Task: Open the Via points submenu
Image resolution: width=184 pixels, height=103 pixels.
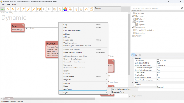Action: pyautogui.click(x=83, y=80)
